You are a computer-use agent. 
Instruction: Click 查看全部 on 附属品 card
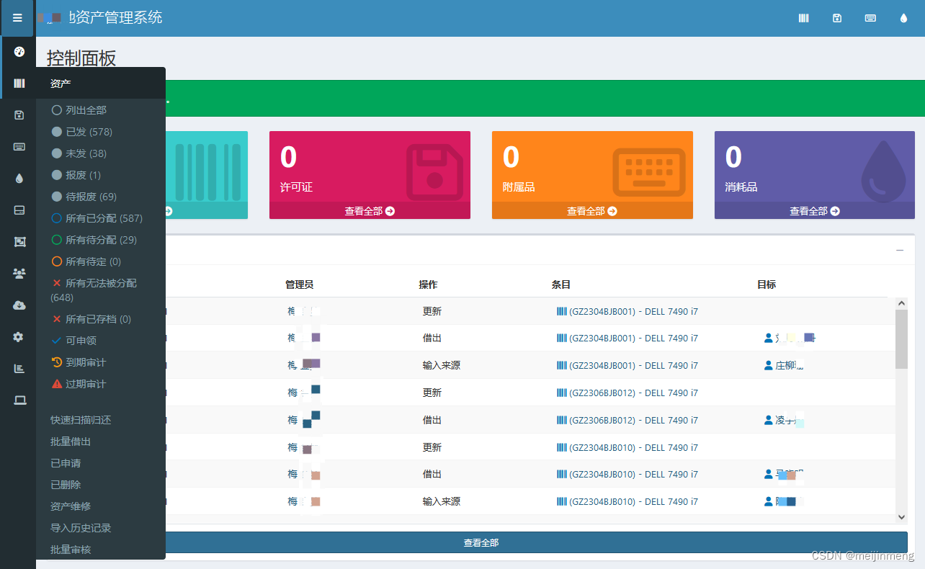coord(592,211)
